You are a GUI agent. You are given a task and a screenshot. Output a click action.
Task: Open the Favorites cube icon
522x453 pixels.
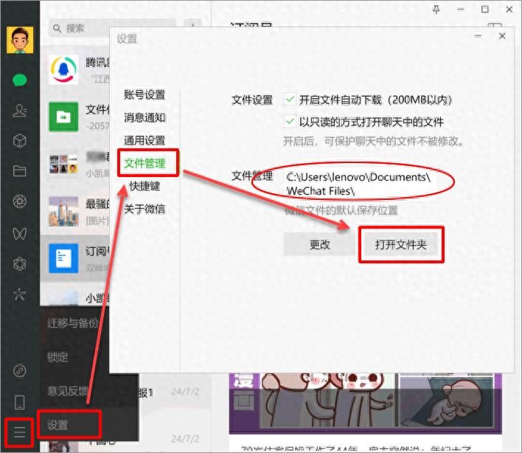20,141
